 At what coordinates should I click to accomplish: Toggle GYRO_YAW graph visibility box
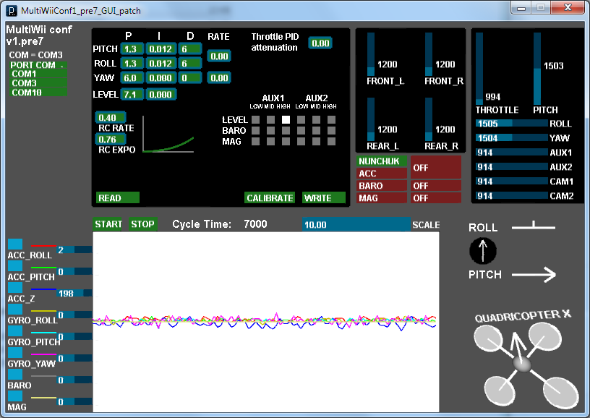(x=15, y=352)
